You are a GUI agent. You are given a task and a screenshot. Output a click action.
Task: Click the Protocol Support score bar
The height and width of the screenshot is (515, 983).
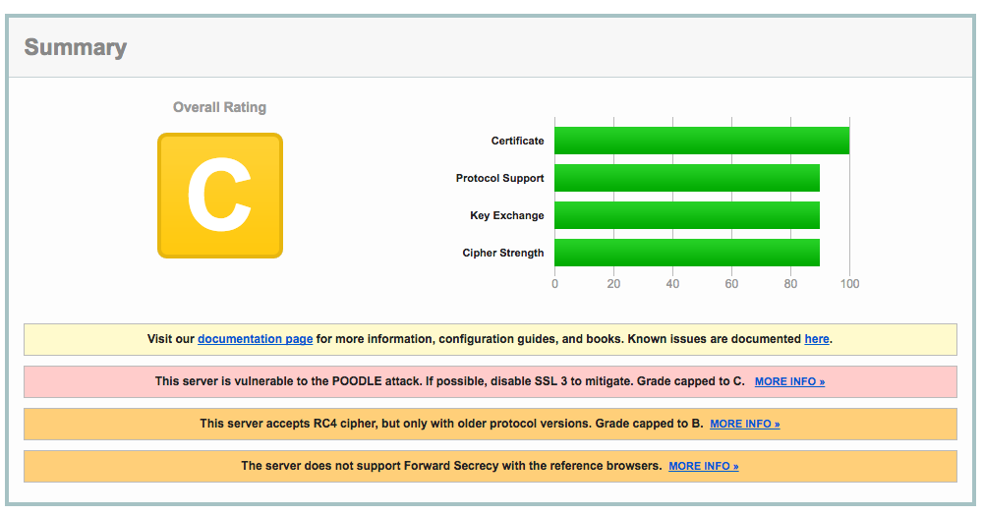[687, 178]
